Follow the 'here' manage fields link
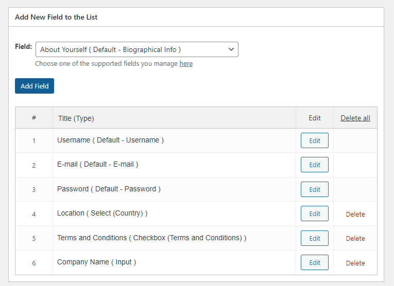The height and width of the screenshot is (286, 394). click(186, 64)
